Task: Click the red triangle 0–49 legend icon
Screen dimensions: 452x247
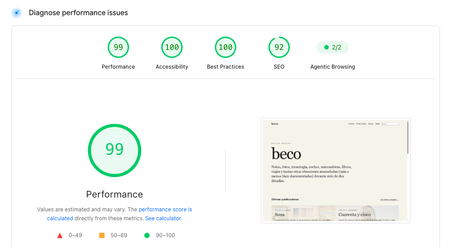Action: [x=60, y=235]
